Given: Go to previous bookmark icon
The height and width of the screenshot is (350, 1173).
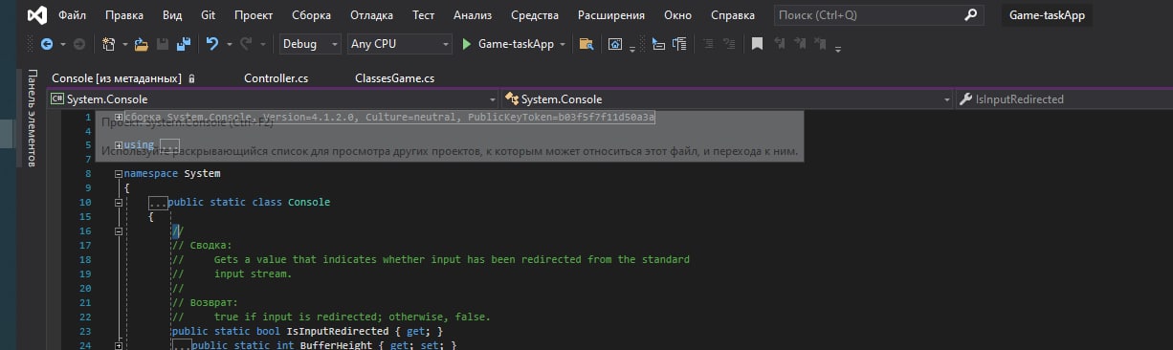Looking at the screenshot, I should point(780,44).
